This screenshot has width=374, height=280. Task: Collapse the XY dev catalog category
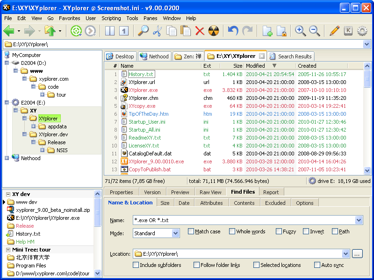point(8,194)
